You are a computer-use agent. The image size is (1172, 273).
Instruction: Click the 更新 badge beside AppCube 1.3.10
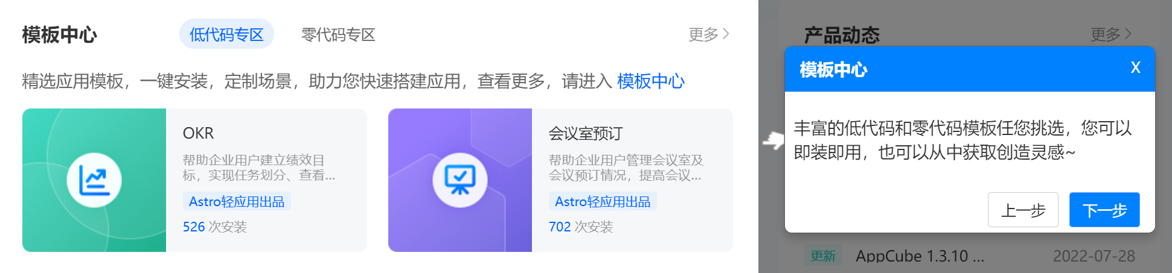(x=823, y=256)
